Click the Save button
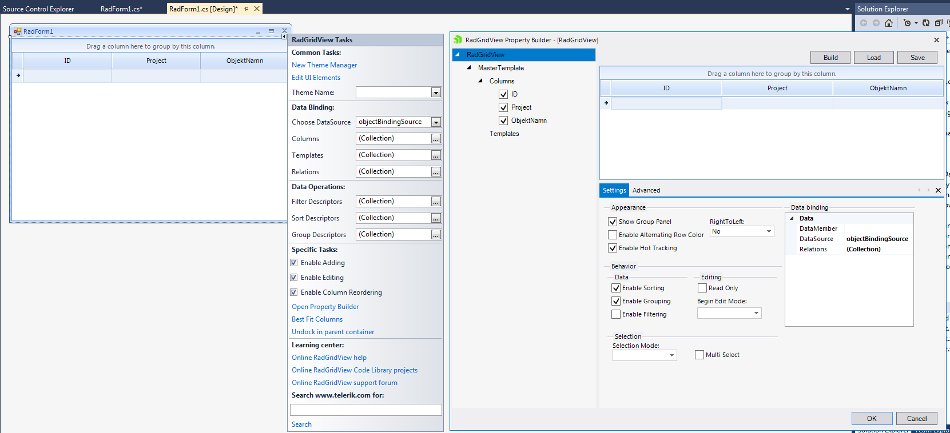 point(917,58)
